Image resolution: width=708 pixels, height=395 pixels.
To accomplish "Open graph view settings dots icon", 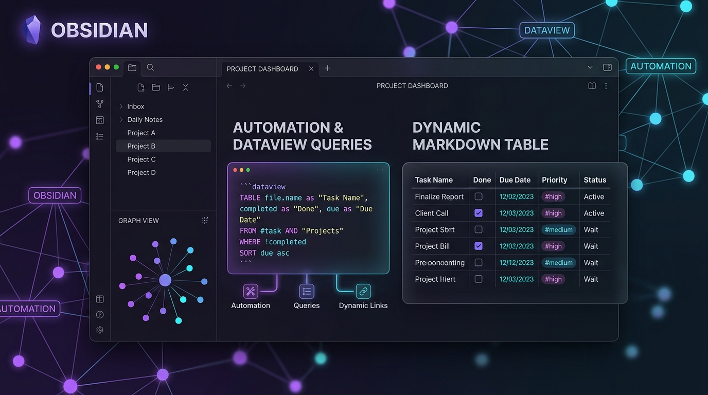I will point(205,221).
